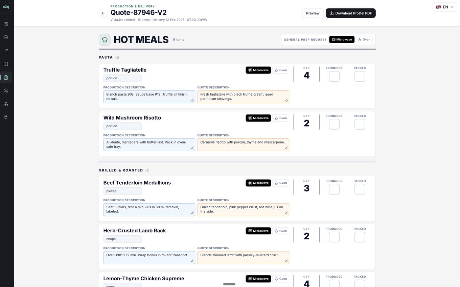Check Produced box for Truffle Tagliatelle
Viewport: 460px width, 287px height.
[x=334, y=76]
